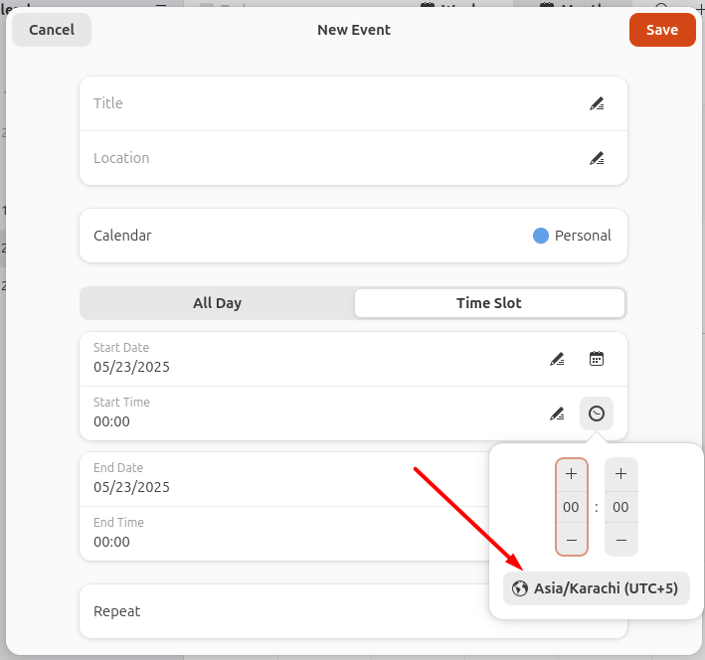This screenshot has width=705, height=660.
Task: Click the End Date field value
Action: [x=132, y=487]
